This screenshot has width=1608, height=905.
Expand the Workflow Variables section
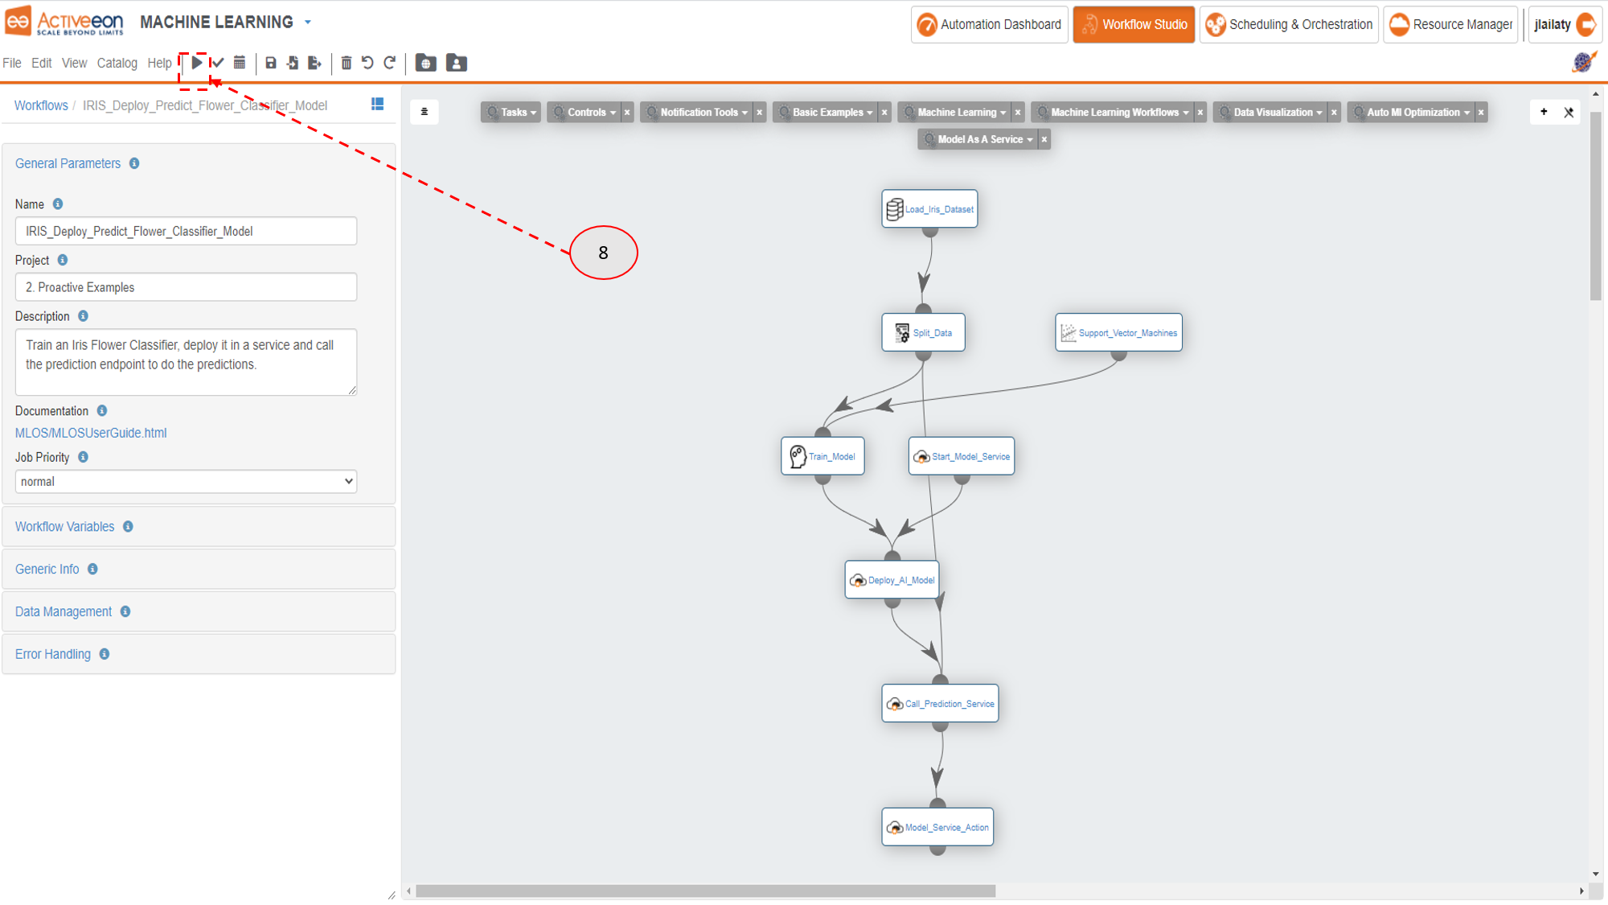(x=63, y=526)
